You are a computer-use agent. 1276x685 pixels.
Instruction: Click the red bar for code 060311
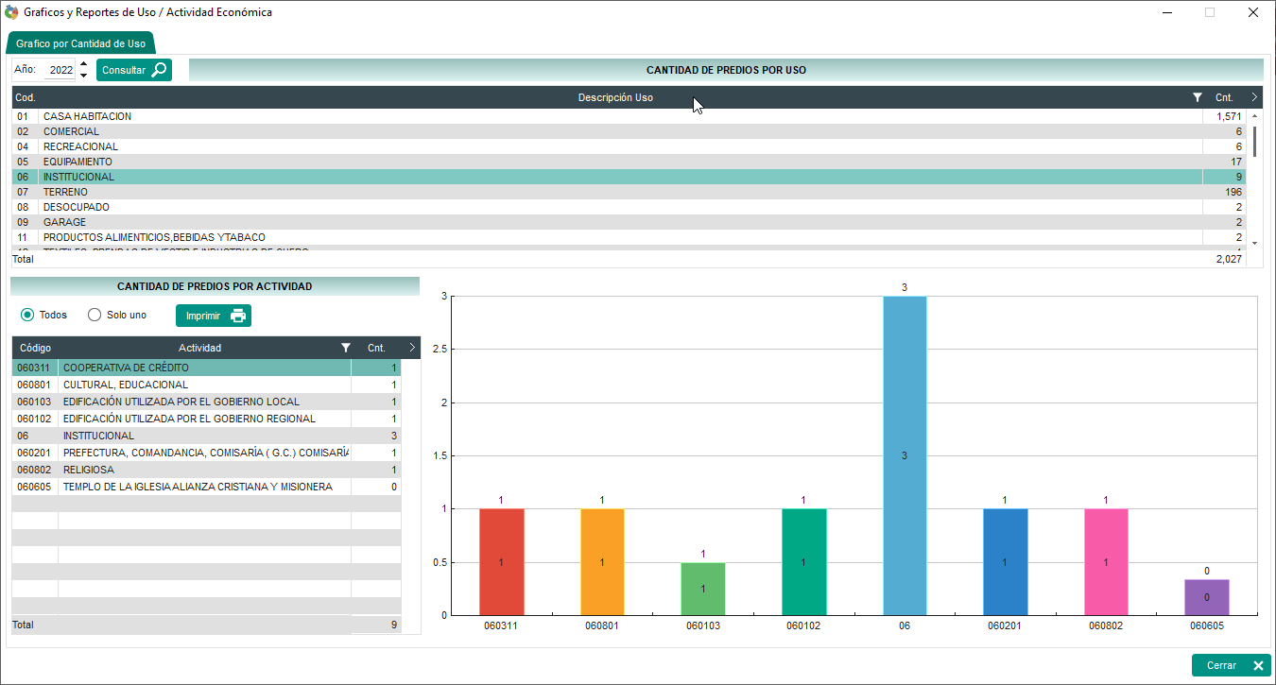[x=501, y=561]
